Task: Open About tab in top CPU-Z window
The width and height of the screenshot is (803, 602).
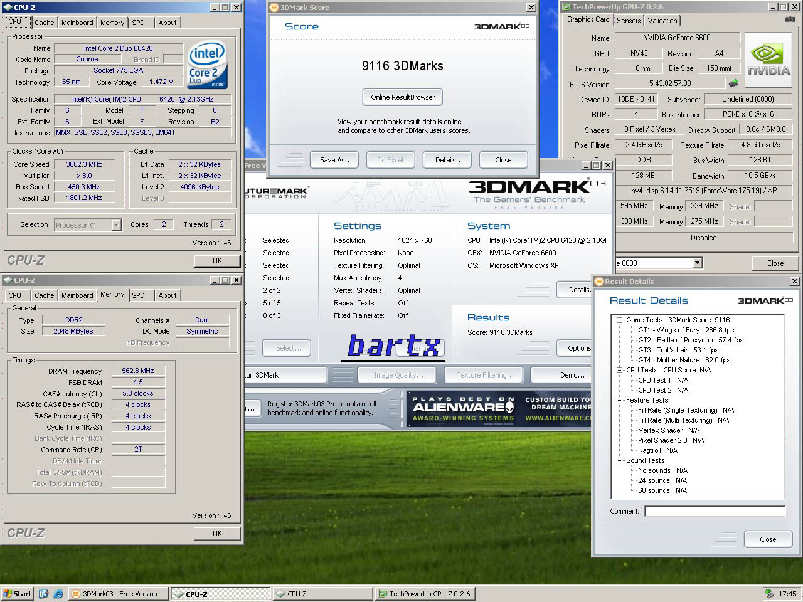Action: 168,23
